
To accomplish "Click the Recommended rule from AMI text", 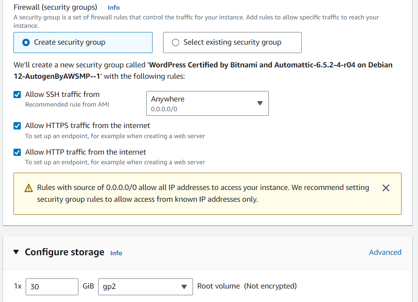I will tap(67, 104).
